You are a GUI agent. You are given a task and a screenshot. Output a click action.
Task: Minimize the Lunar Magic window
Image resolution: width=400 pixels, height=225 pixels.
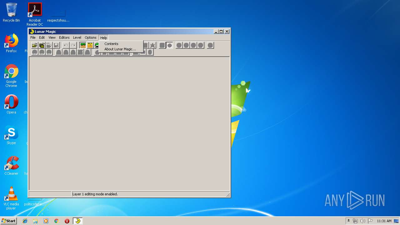(216, 31)
